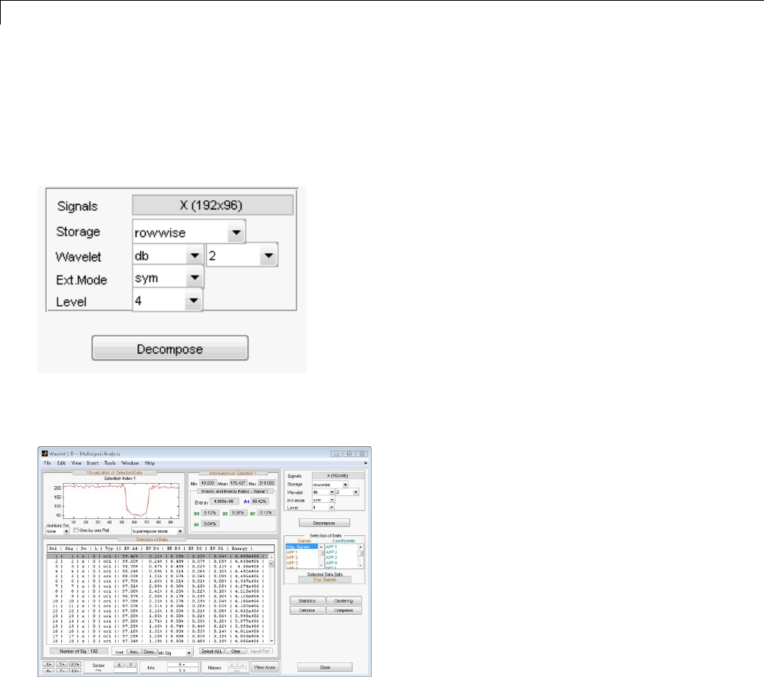Click the Clear button beside Select ALL
This screenshot has height=677, width=764.
tap(236, 651)
